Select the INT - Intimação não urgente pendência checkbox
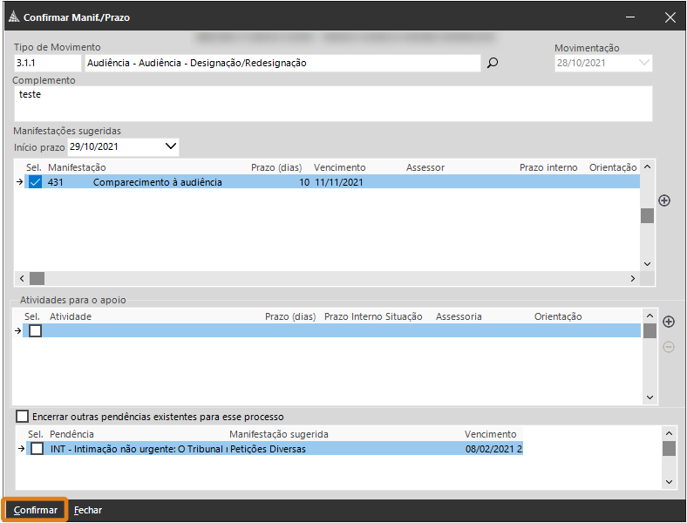 pyautogui.click(x=37, y=449)
